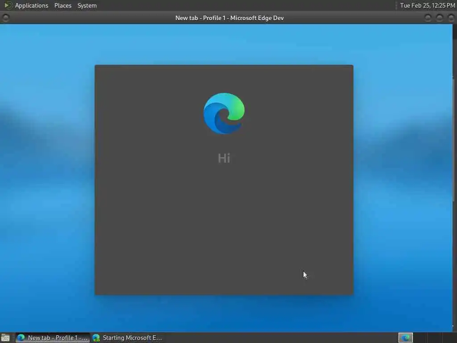Open the Applications menu
Screen dimensions: 457x343
(x=32, y=5)
